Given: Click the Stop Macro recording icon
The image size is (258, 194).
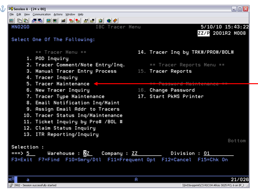Looking at the screenshot, I should 78,20.
